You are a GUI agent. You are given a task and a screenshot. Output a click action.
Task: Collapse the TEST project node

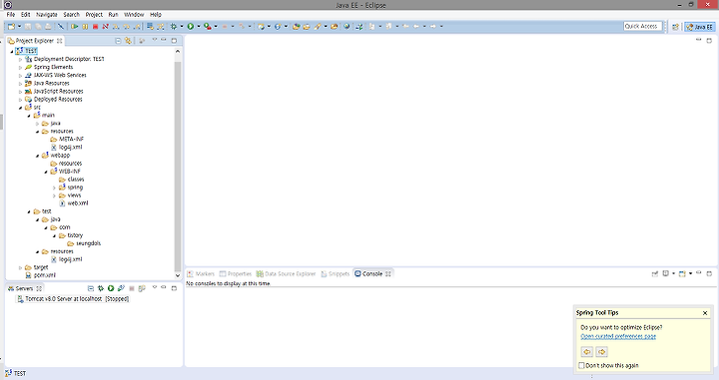pyautogui.click(x=12, y=51)
